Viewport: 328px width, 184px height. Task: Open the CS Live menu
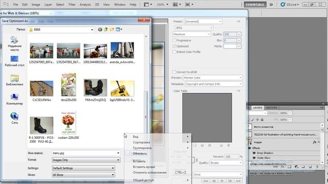tap(290, 5)
